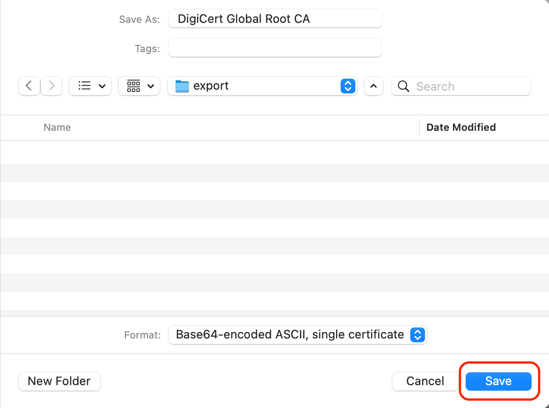Click the Save button
The width and height of the screenshot is (549, 408).
coord(499,381)
